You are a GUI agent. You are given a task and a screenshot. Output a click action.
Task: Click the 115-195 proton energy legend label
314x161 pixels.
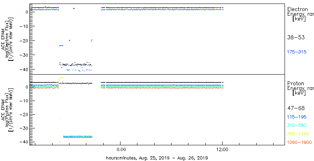297,117
